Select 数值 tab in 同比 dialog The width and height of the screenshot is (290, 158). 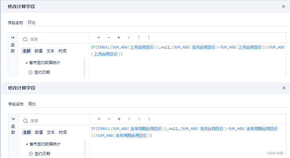click(39, 132)
